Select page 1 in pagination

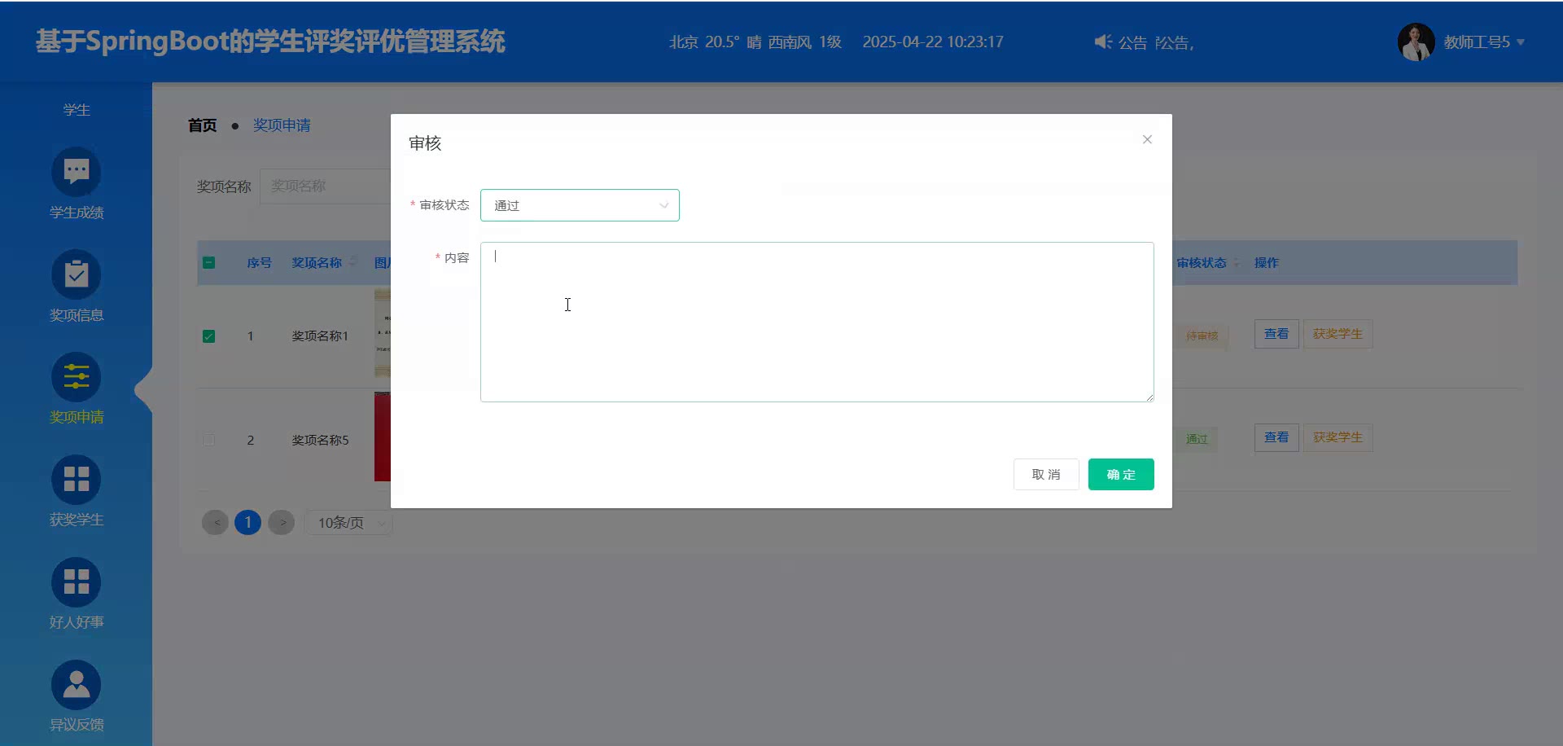tap(248, 522)
